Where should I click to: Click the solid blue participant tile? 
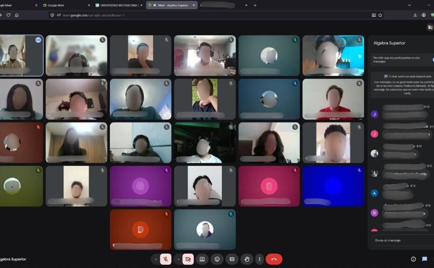point(333,186)
